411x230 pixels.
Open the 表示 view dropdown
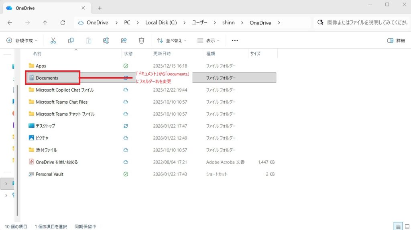click(x=208, y=40)
